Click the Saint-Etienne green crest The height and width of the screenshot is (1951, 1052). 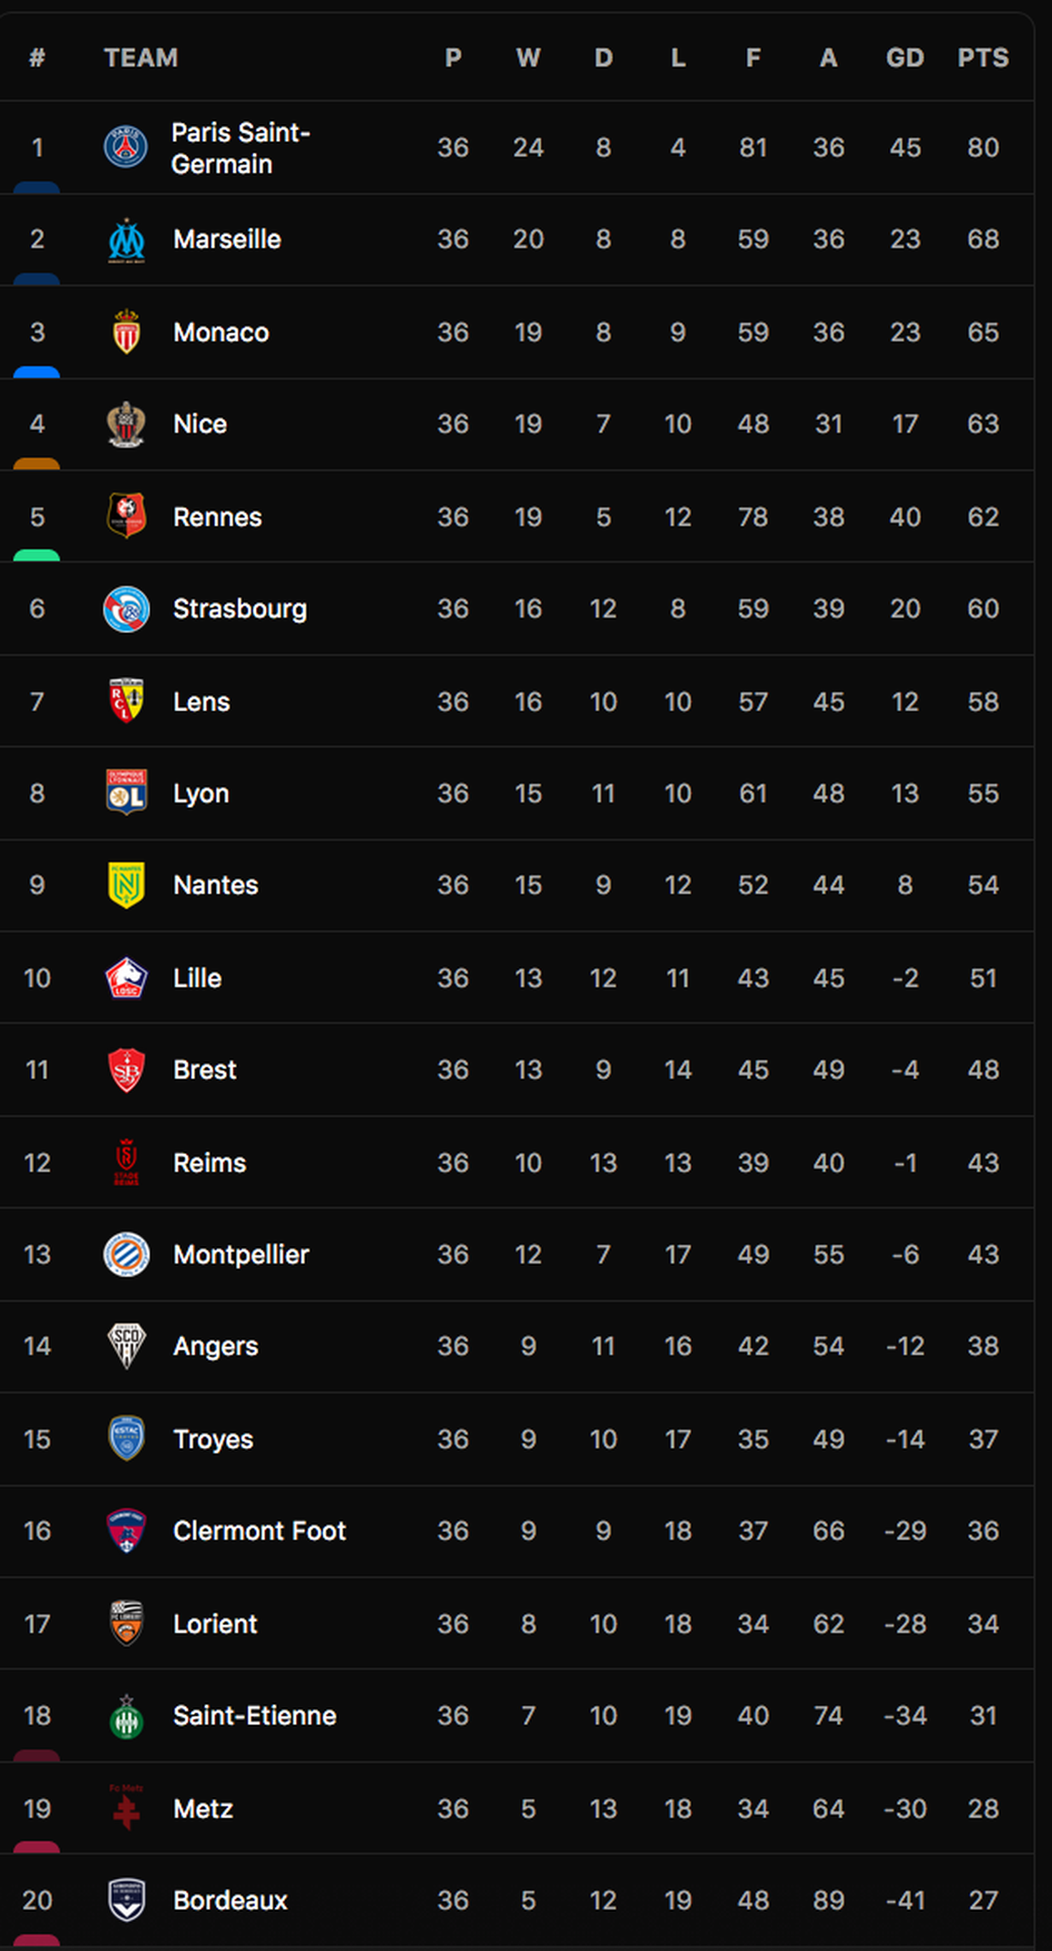point(127,1716)
